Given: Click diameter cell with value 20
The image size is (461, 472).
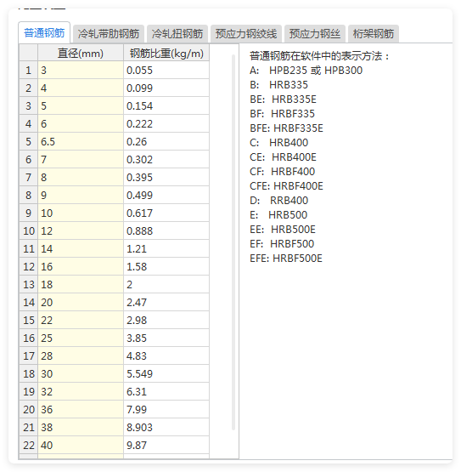Looking at the screenshot, I should (x=81, y=302).
